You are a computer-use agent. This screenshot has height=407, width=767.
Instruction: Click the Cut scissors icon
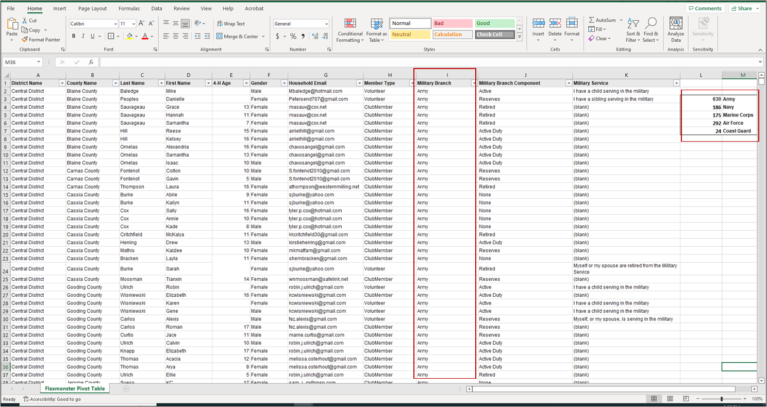pyautogui.click(x=25, y=21)
